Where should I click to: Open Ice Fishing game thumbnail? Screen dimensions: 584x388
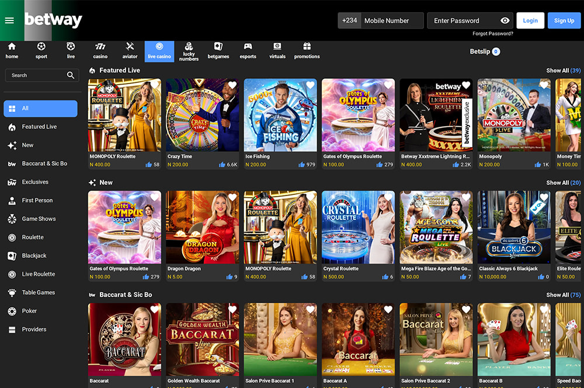[x=280, y=115]
